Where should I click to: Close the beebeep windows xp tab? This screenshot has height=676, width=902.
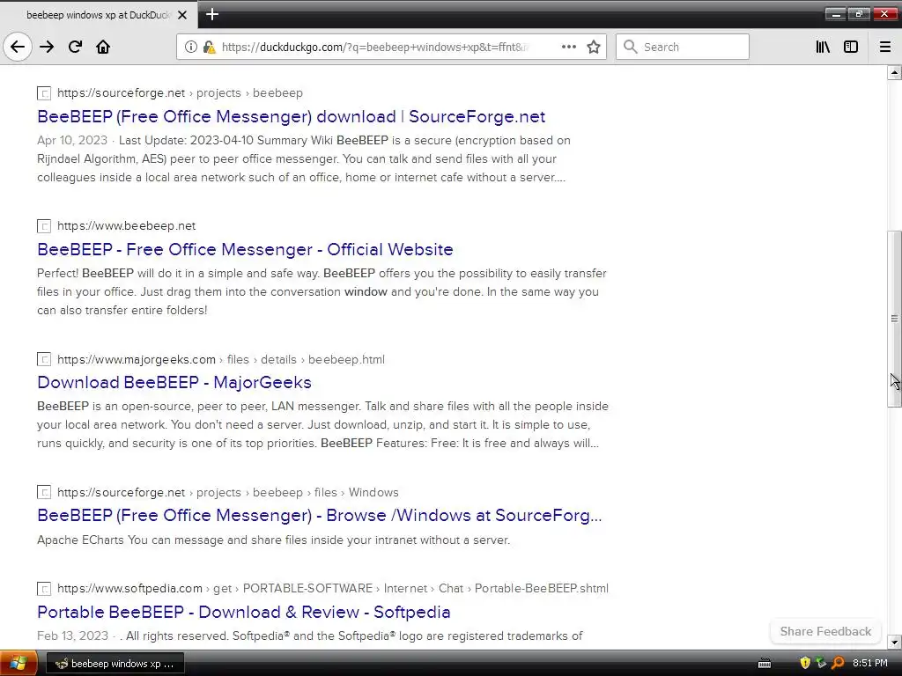pyautogui.click(x=182, y=15)
